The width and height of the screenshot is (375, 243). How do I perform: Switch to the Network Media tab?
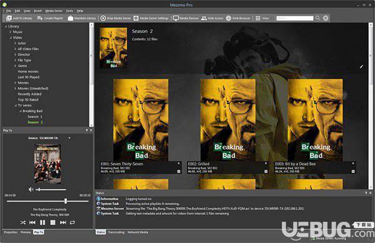[137, 232]
